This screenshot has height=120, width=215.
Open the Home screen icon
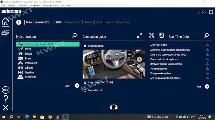(5, 21)
